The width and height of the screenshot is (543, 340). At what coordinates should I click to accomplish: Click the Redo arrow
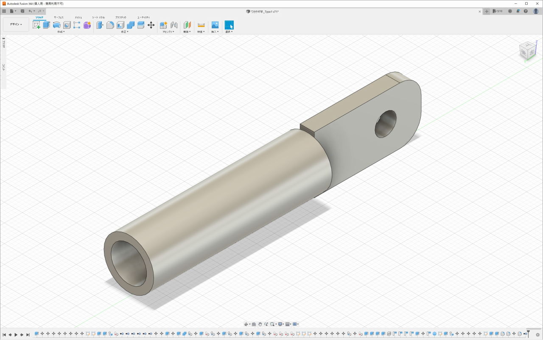39,11
